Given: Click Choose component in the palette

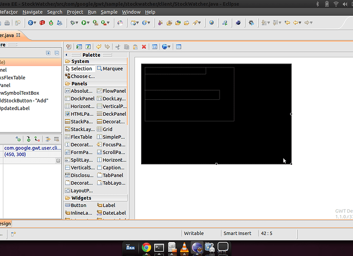Looking at the screenshot, I should tap(80, 76).
